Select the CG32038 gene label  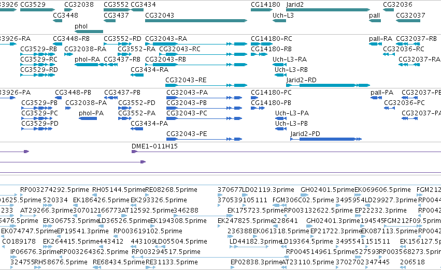point(79,5)
